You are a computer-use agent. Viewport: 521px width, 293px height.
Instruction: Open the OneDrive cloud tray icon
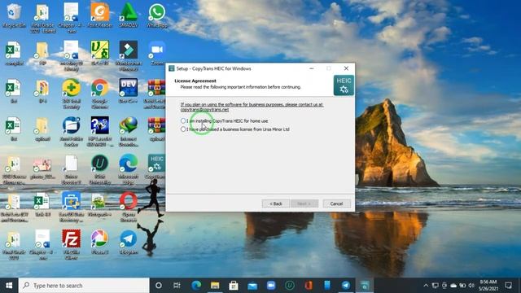tap(453, 286)
